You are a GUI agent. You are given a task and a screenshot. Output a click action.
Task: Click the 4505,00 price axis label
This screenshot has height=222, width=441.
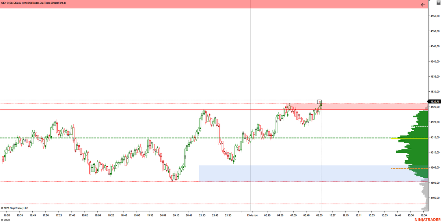tap(434, 168)
